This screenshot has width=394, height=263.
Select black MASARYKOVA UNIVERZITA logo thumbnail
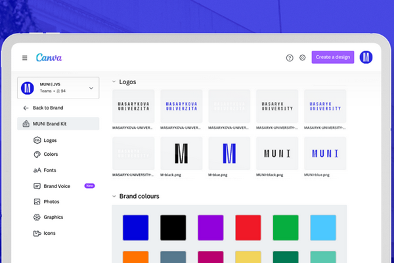tap(133, 107)
